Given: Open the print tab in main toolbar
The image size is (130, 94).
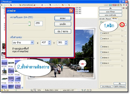Looking at the screenshot, I should [x=64, y=5].
